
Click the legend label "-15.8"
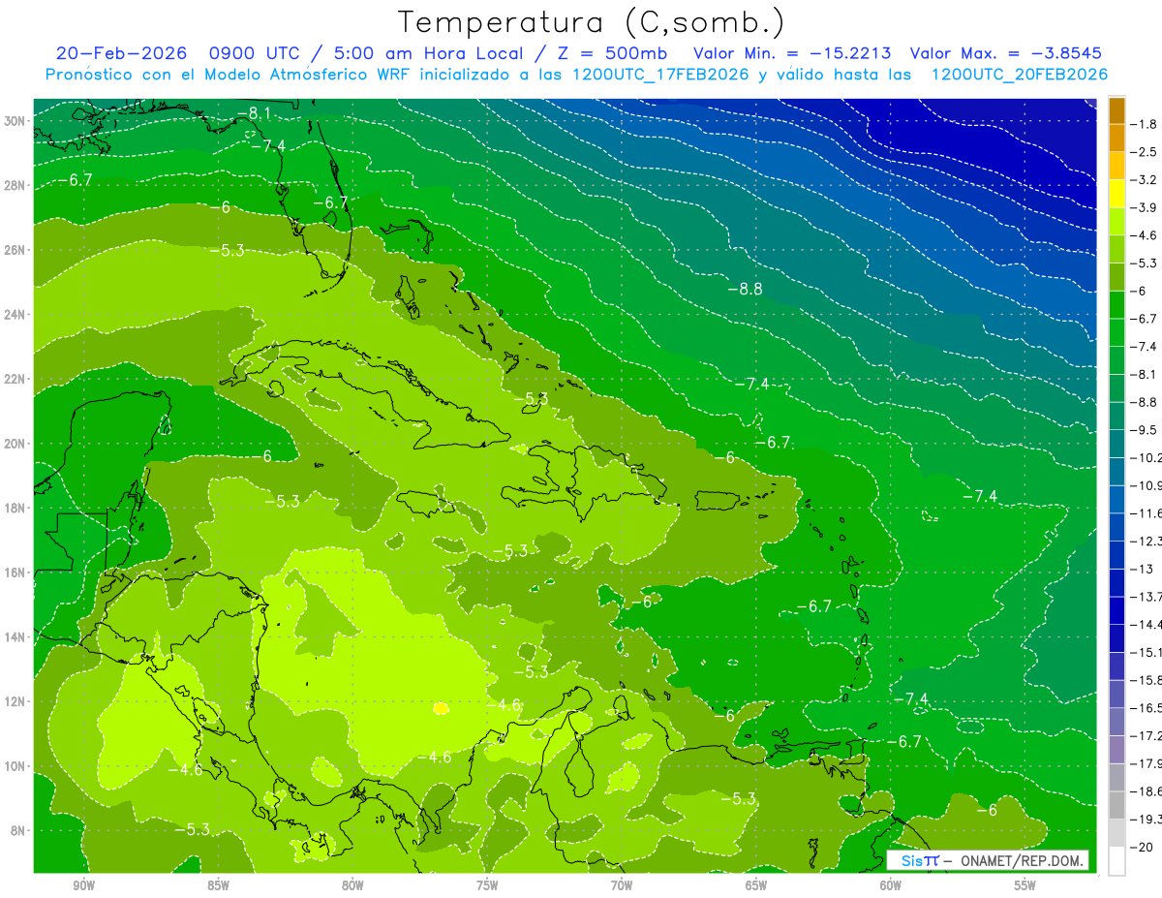pos(1147,679)
